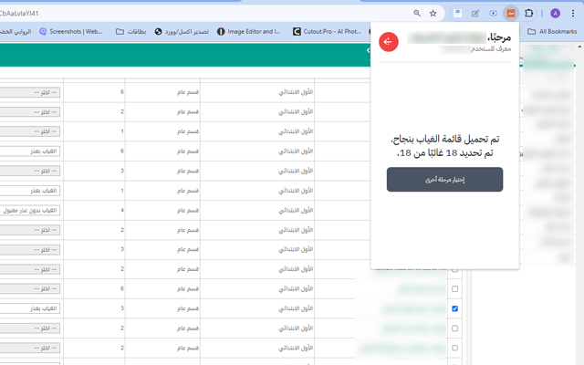Screen dimensions: 584x365
Task: Click the blue screen-capture extension icon
Action: 493,14
